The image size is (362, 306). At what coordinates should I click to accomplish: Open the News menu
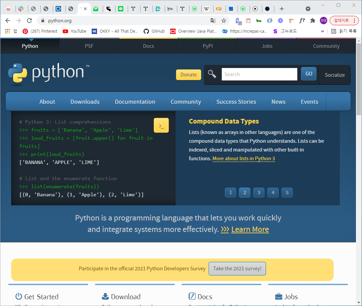[278, 102]
